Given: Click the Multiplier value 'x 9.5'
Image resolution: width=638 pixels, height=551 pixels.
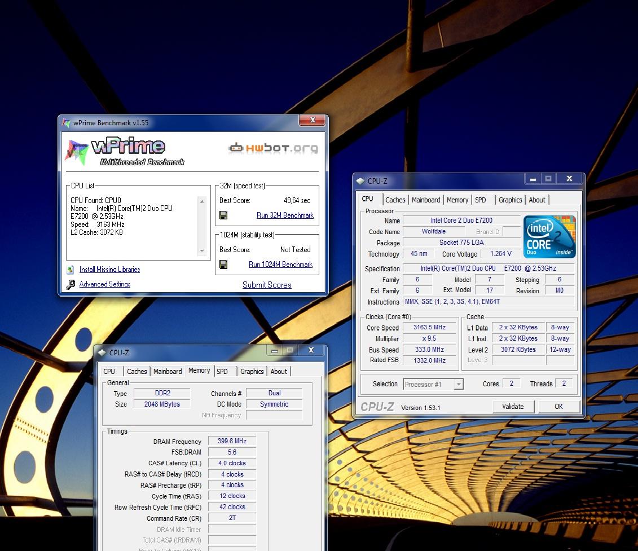Looking at the screenshot, I should coord(429,338).
